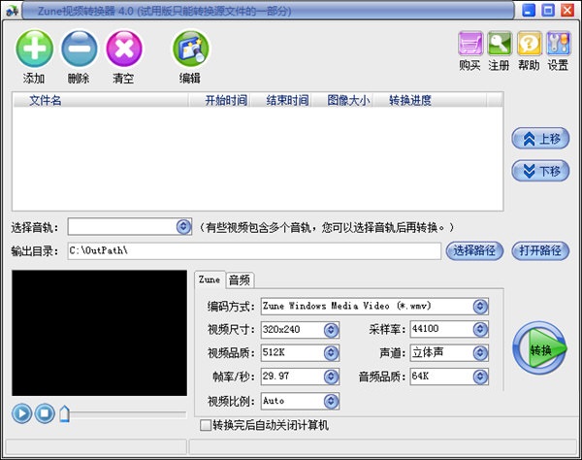Screen dimensions: 582x460
Task: Click the 输出目录 C:\OutPath\ field
Action: [x=254, y=251]
